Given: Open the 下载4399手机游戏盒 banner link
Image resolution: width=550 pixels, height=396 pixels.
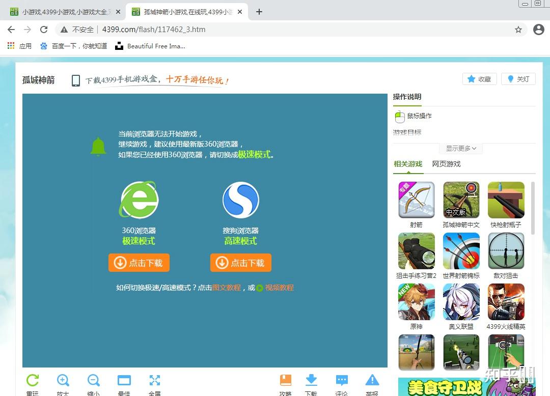Looking at the screenshot, I should 157,80.
